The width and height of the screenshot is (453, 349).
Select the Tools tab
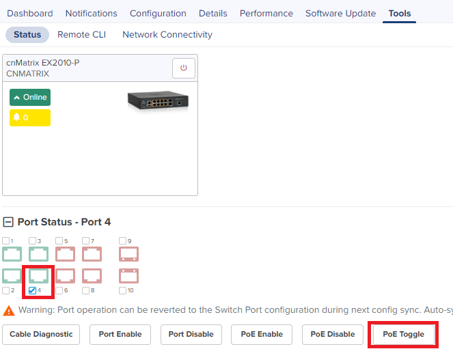pyautogui.click(x=400, y=13)
